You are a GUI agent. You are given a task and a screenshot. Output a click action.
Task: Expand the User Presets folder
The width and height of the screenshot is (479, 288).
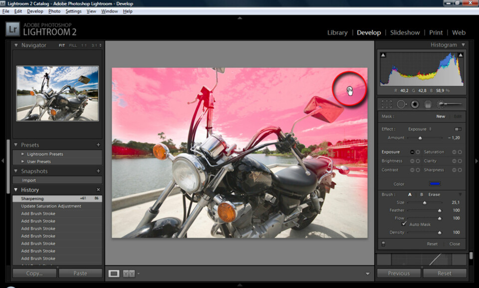22,162
